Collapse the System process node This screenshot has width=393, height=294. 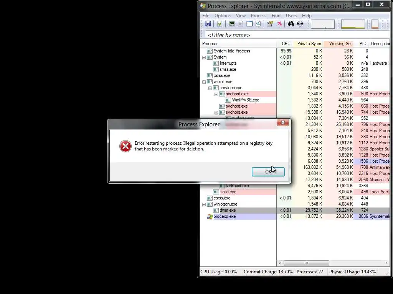coord(204,57)
